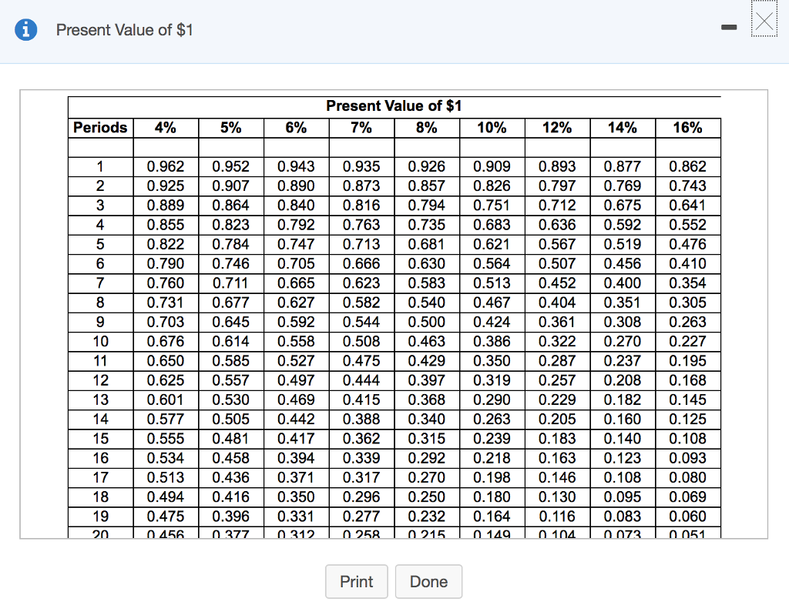Image resolution: width=789 pixels, height=605 pixels.
Task: Click value 0.415 in period 13 row
Action: click(361, 400)
